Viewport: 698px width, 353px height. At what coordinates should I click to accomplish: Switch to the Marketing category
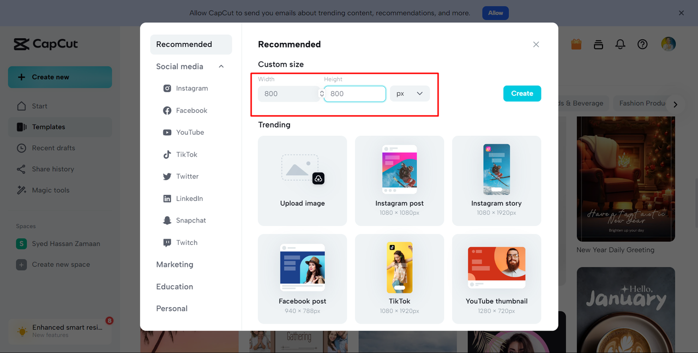(174, 265)
